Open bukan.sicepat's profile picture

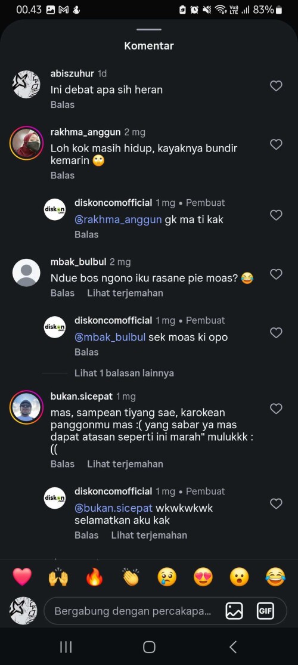26,407
